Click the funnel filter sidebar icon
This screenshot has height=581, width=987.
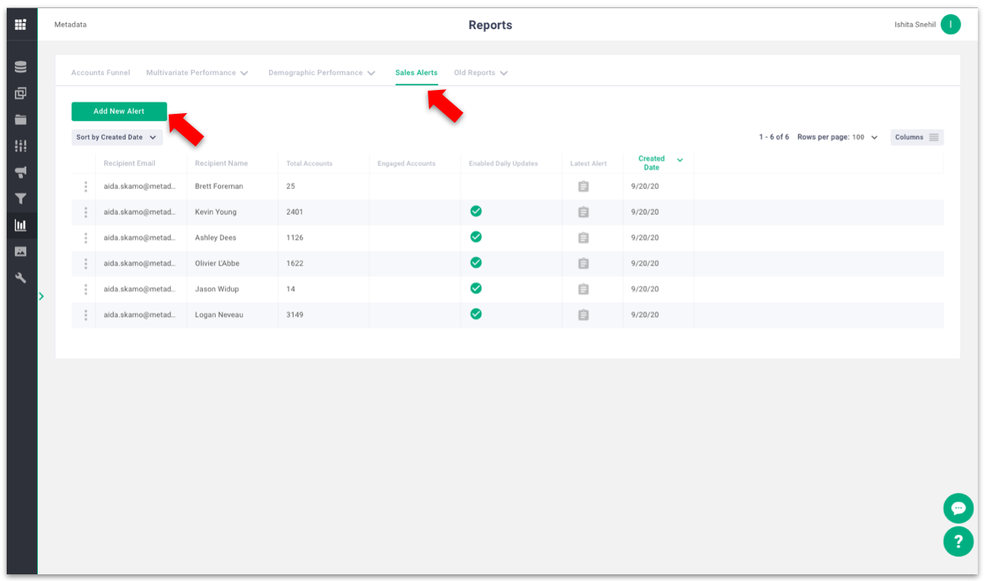pyautogui.click(x=21, y=199)
